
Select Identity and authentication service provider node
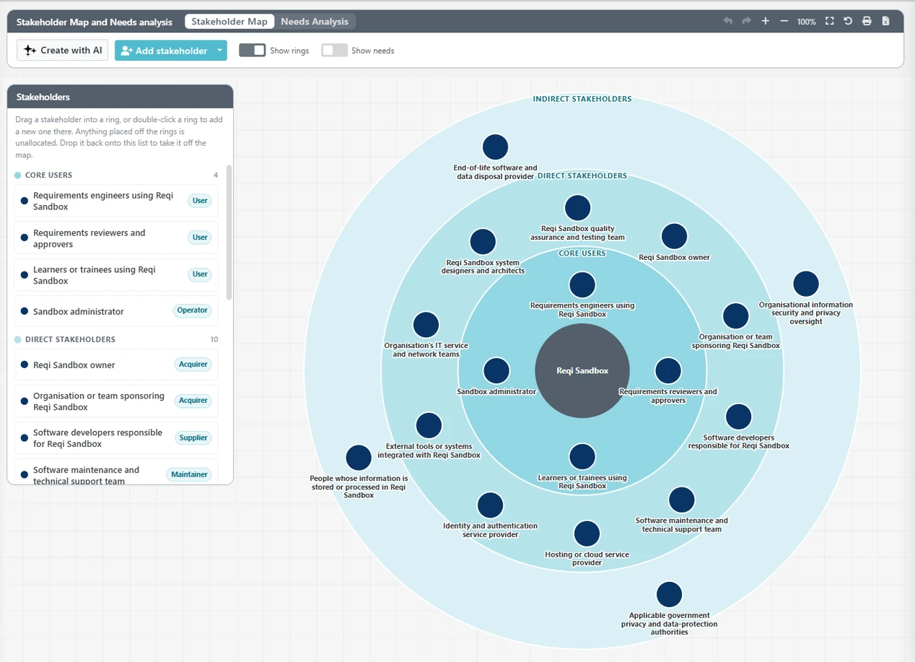pos(490,505)
